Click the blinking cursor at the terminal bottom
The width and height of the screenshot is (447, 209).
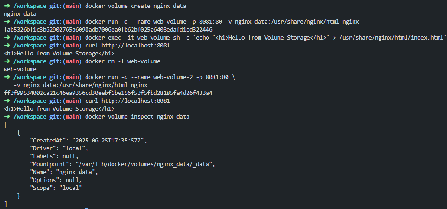point(87,208)
